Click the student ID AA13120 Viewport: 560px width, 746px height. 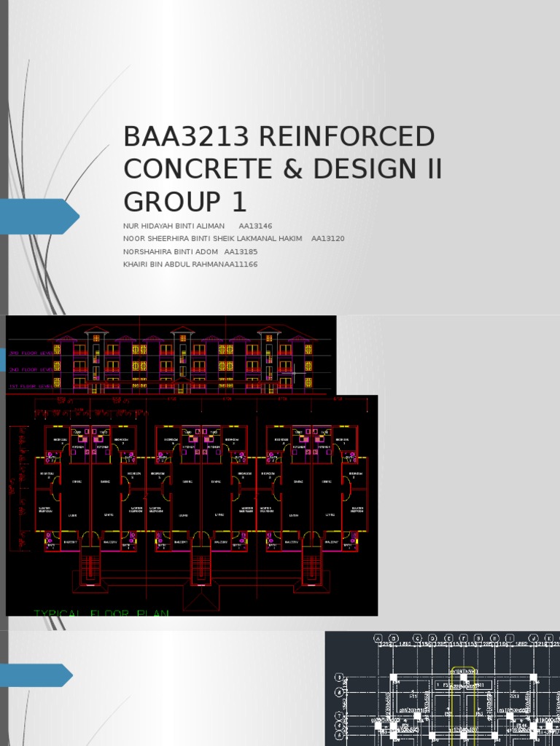[327, 239]
